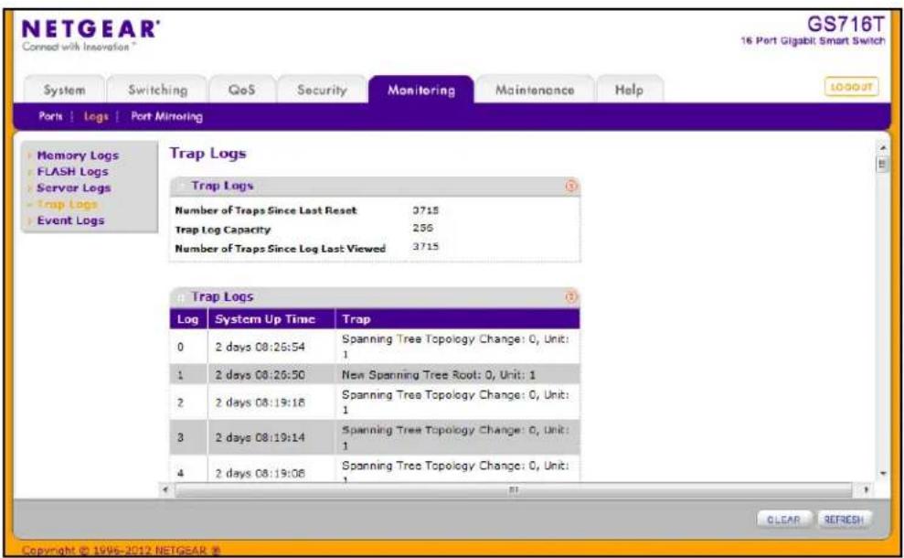This screenshot has width=904, height=558.
Task: Click the REFRESH button
Action: click(x=844, y=520)
